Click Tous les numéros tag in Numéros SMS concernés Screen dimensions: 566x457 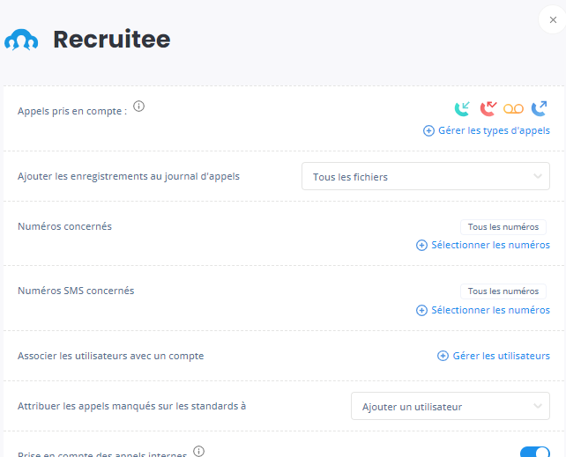[503, 291]
